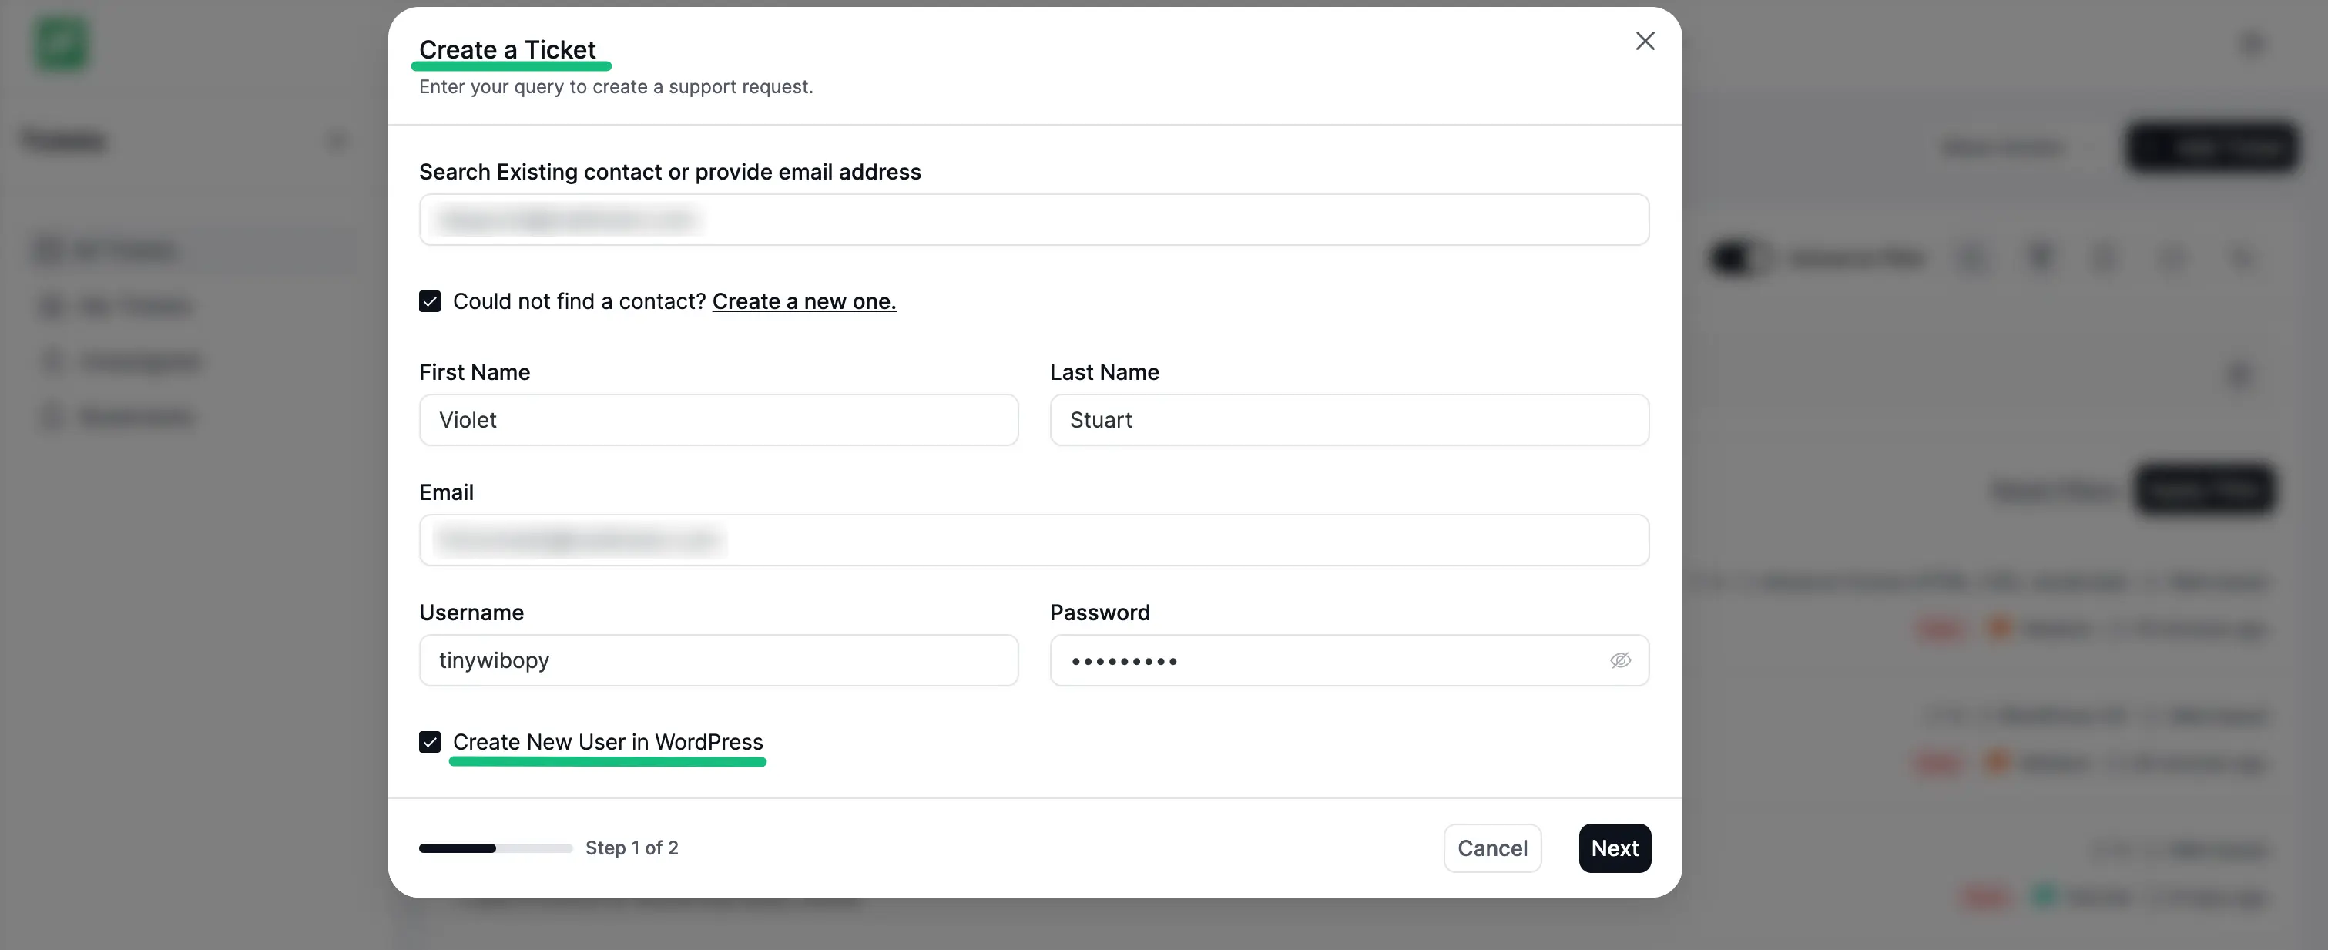Click the step progress bar
The width and height of the screenshot is (2328, 950).
click(495, 848)
